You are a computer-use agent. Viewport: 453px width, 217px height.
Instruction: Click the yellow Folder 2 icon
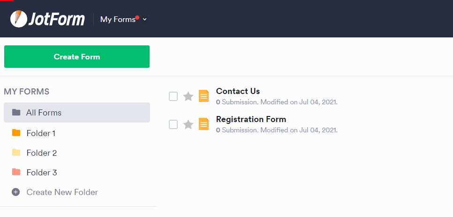point(16,152)
